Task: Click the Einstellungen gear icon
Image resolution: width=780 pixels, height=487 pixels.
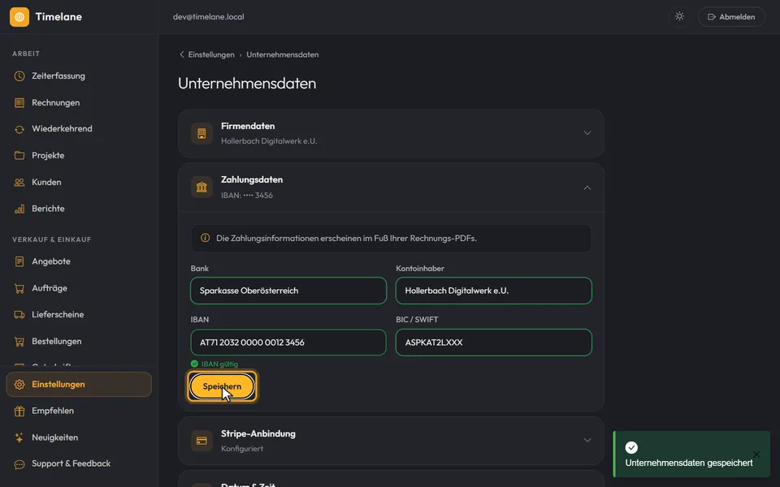Action: click(x=19, y=385)
